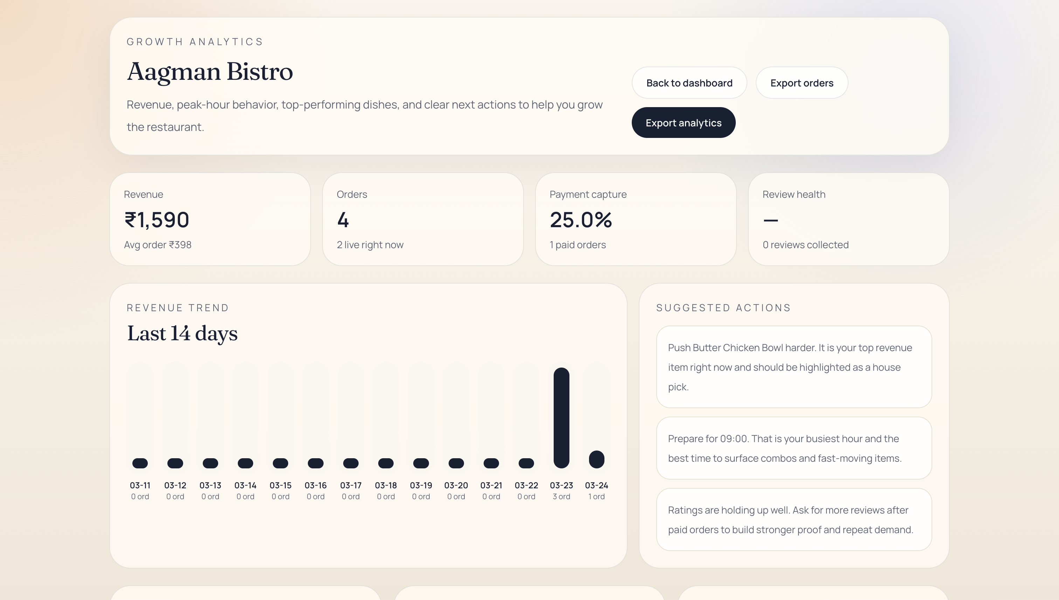Select the 03-11 bar marker
This screenshot has height=600, width=1059.
point(140,463)
